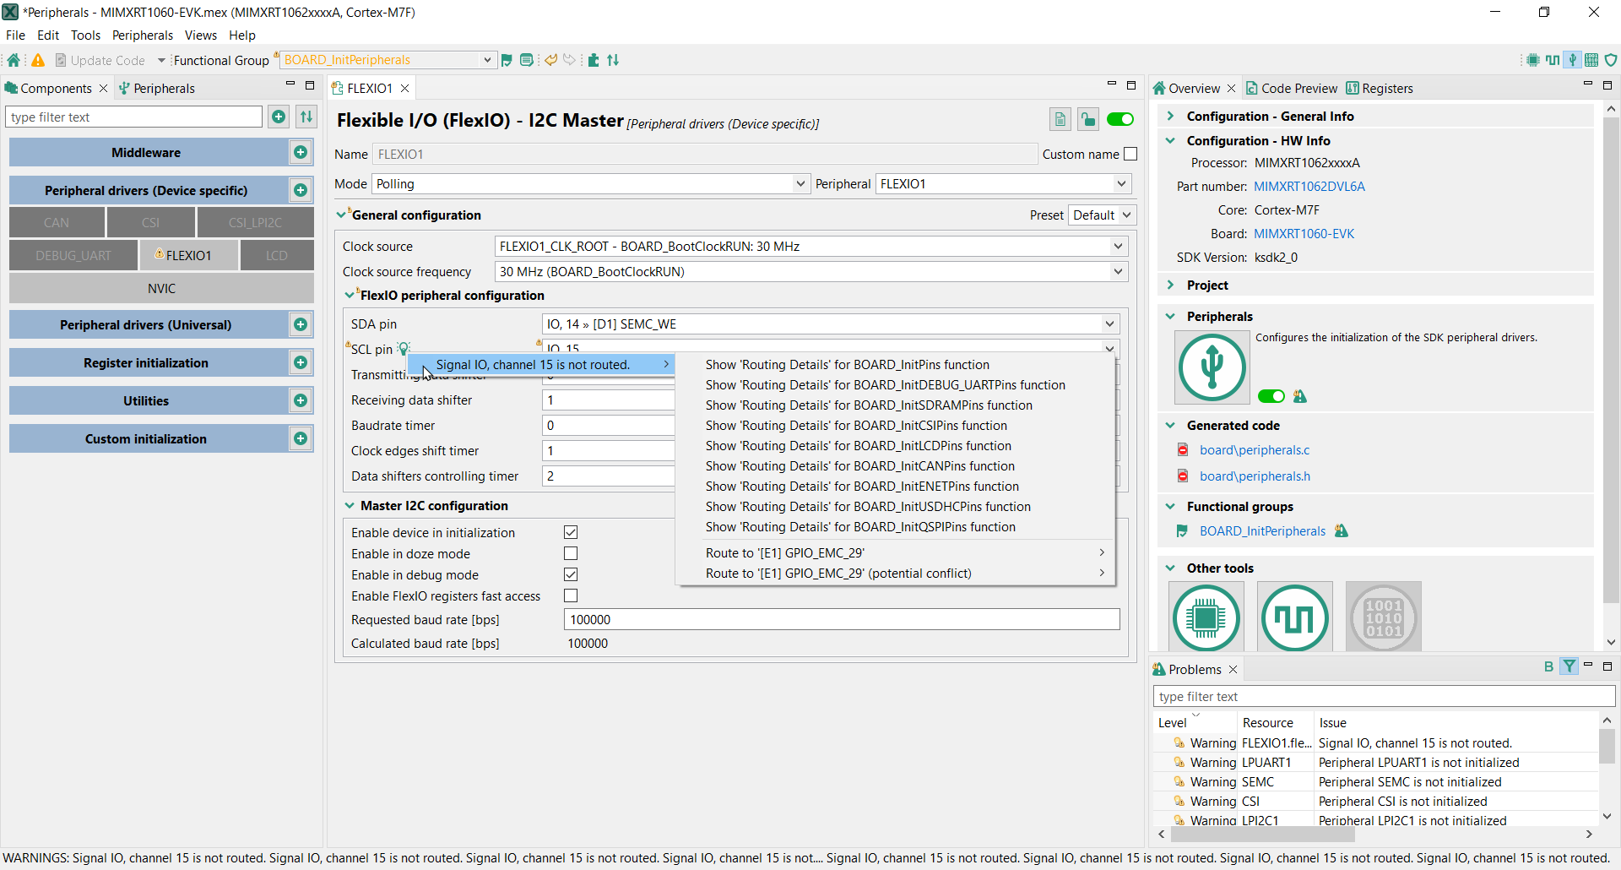Viewport: 1621px width, 870px height.
Task: Open the Pins tool in Other tools
Action: pos(1206,618)
